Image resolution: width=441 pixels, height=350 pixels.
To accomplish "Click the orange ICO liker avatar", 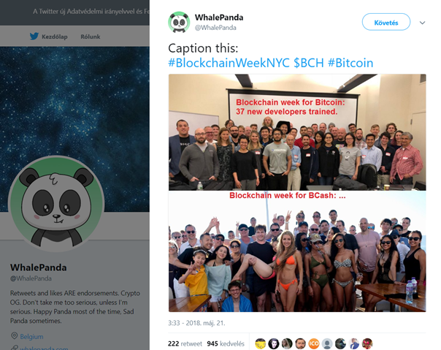I will tap(314, 343).
